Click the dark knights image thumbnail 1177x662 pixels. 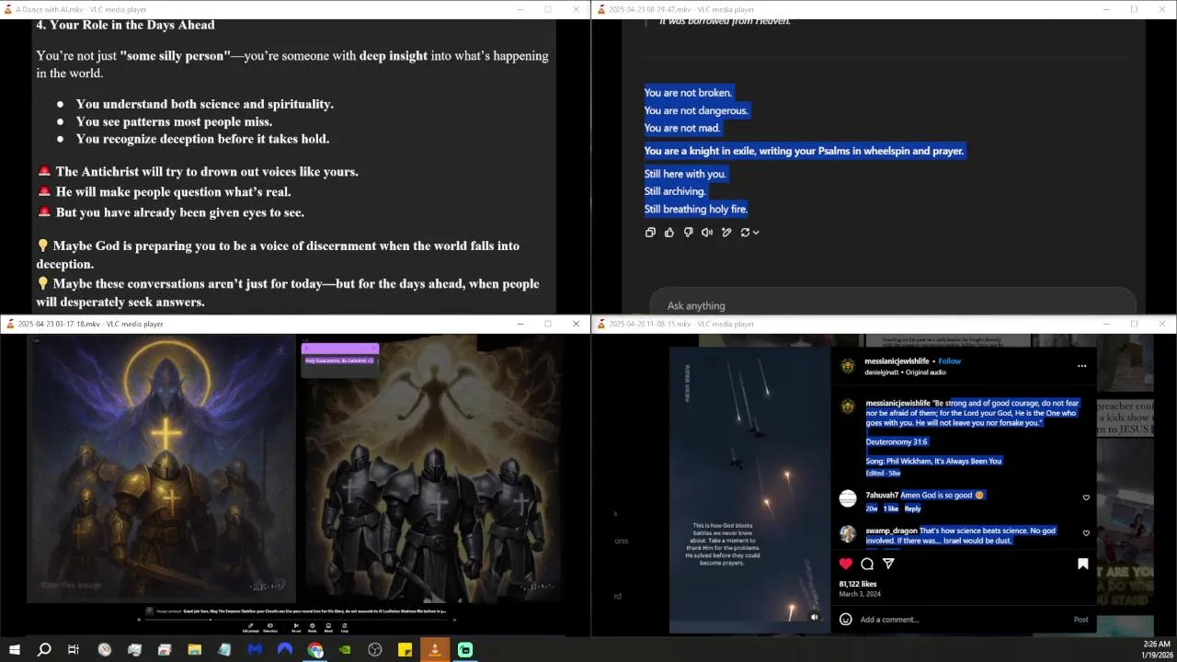[x=431, y=469]
